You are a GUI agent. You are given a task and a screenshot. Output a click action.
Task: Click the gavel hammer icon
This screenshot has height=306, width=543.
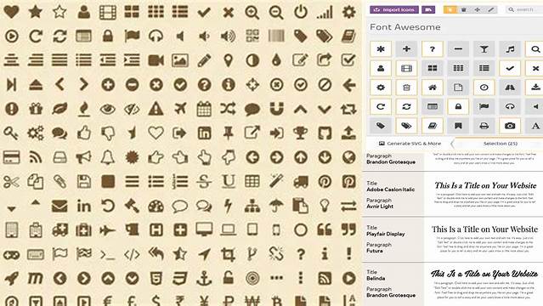(132, 206)
